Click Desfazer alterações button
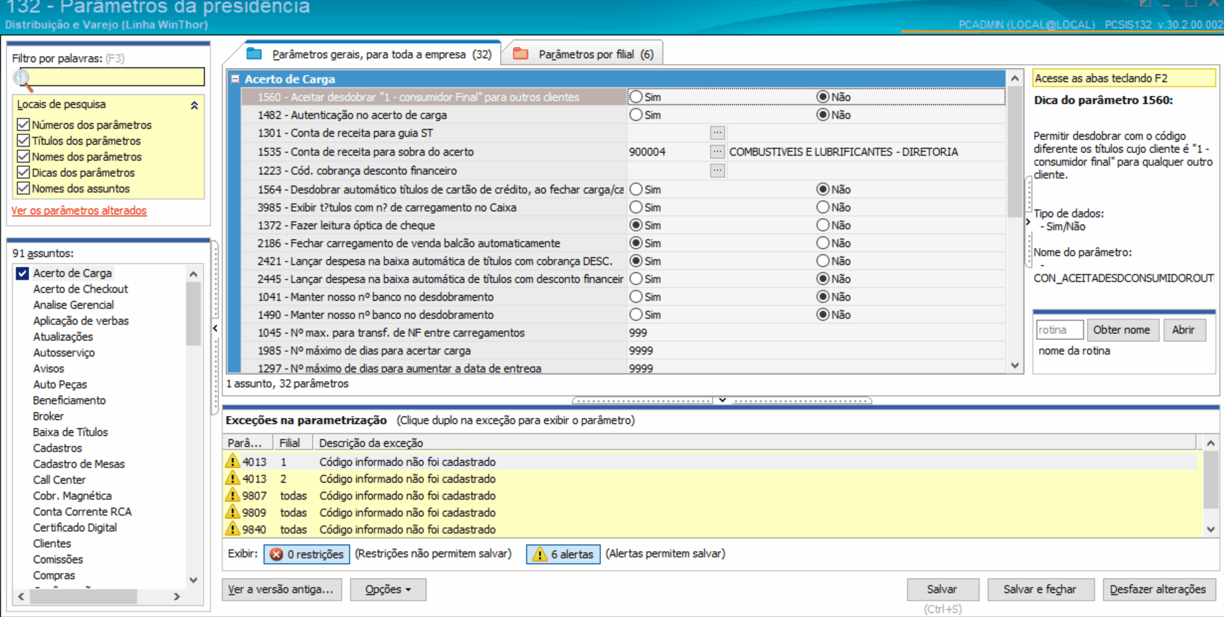Screen dimensions: 1224x617 pos(1158,589)
